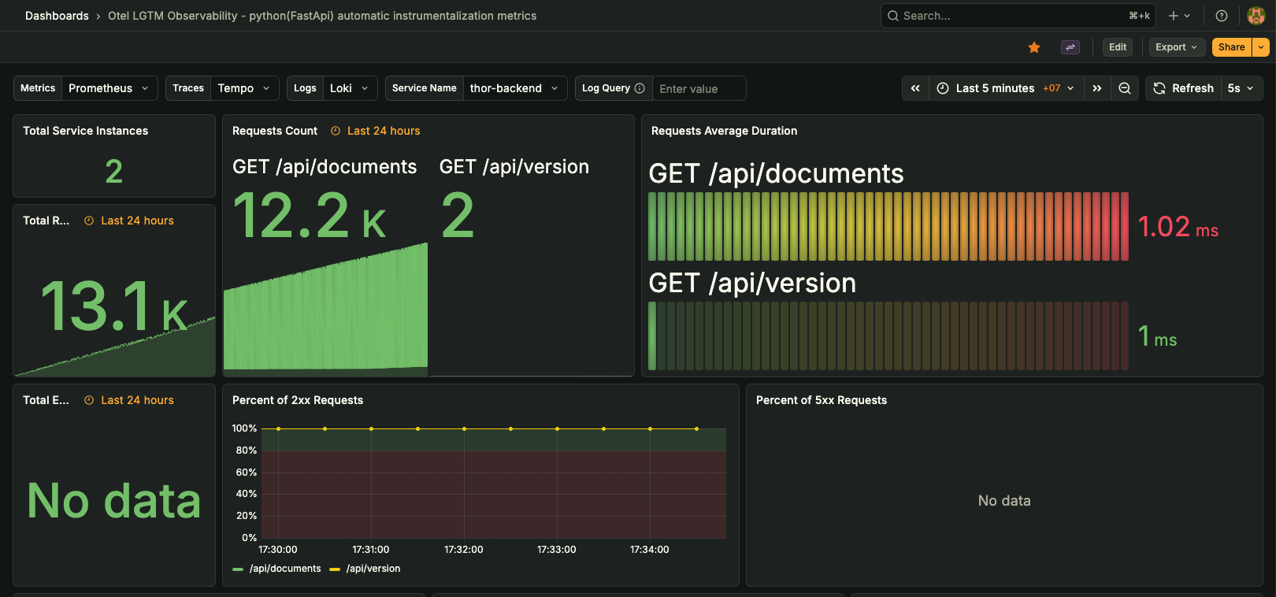Open the Requests Count panel title
The height and width of the screenshot is (597, 1276).
[x=275, y=131]
